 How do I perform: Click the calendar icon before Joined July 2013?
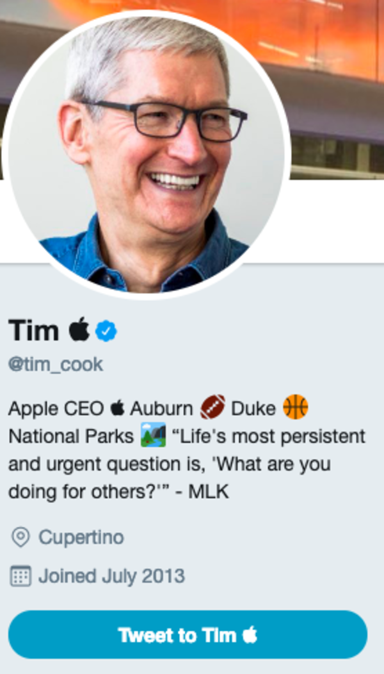click(21, 577)
